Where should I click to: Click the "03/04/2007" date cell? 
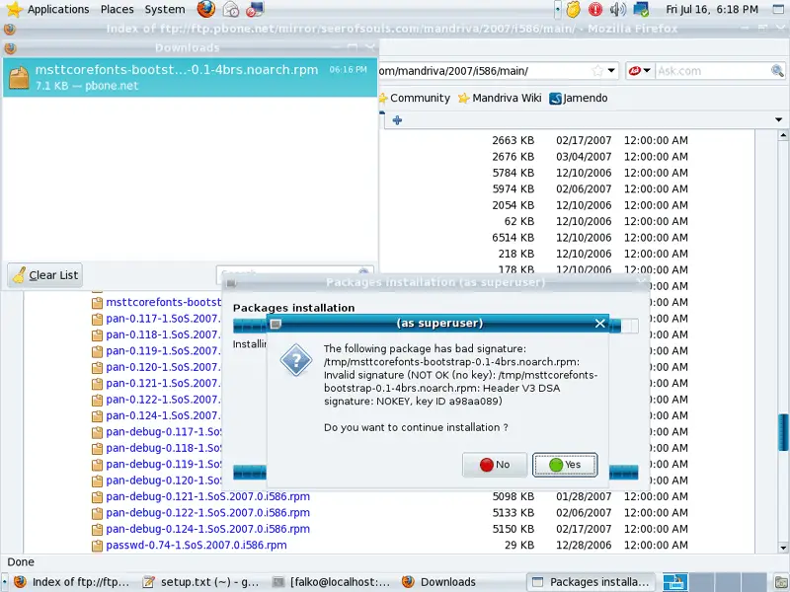(584, 157)
